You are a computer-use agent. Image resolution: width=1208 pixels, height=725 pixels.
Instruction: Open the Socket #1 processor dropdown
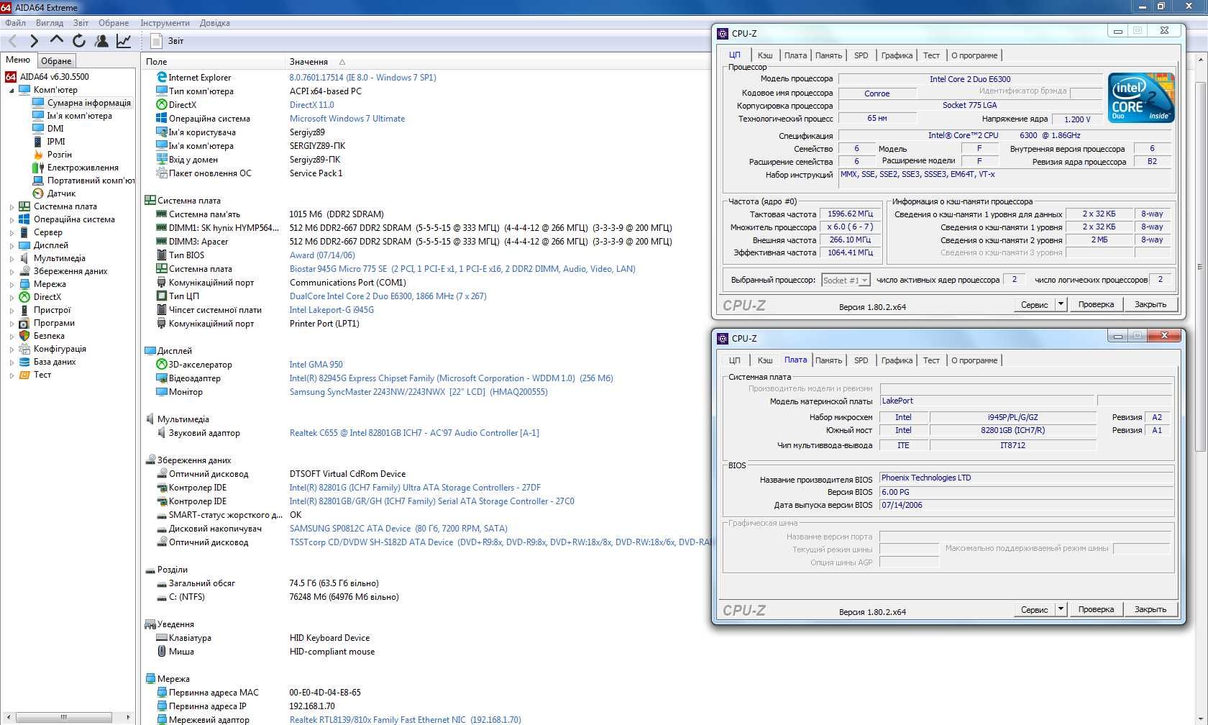(x=846, y=281)
